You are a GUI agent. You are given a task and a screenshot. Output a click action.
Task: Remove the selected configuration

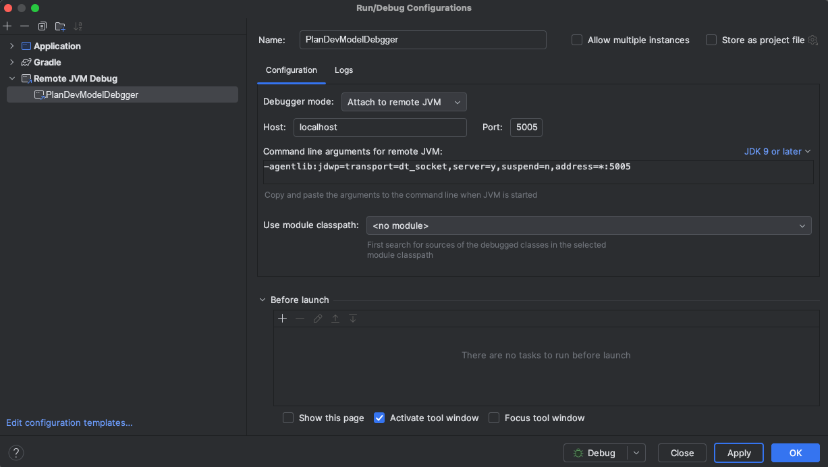[24, 26]
